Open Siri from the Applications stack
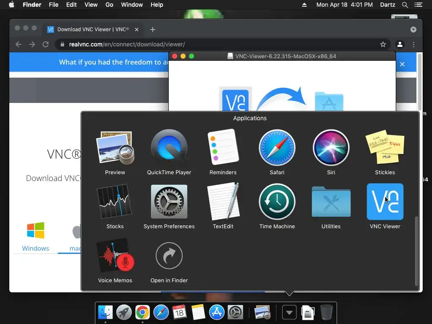This screenshot has width=432, height=324. 331,148
